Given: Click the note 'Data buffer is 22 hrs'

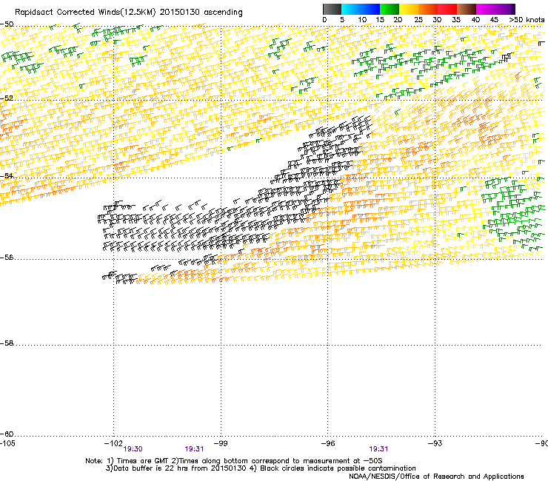Looking at the screenshot, I should [x=150, y=468].
